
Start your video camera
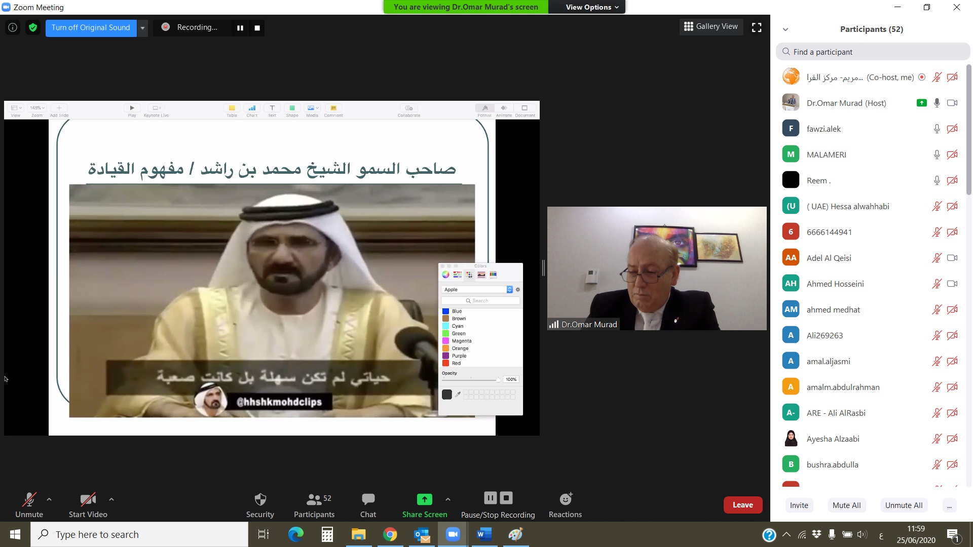(x=88, y=505)
